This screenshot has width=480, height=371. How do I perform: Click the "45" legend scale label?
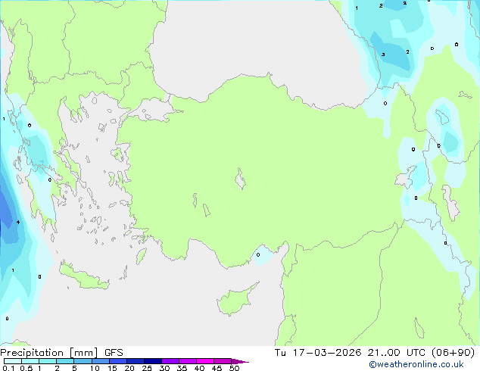tap(217, 368)
